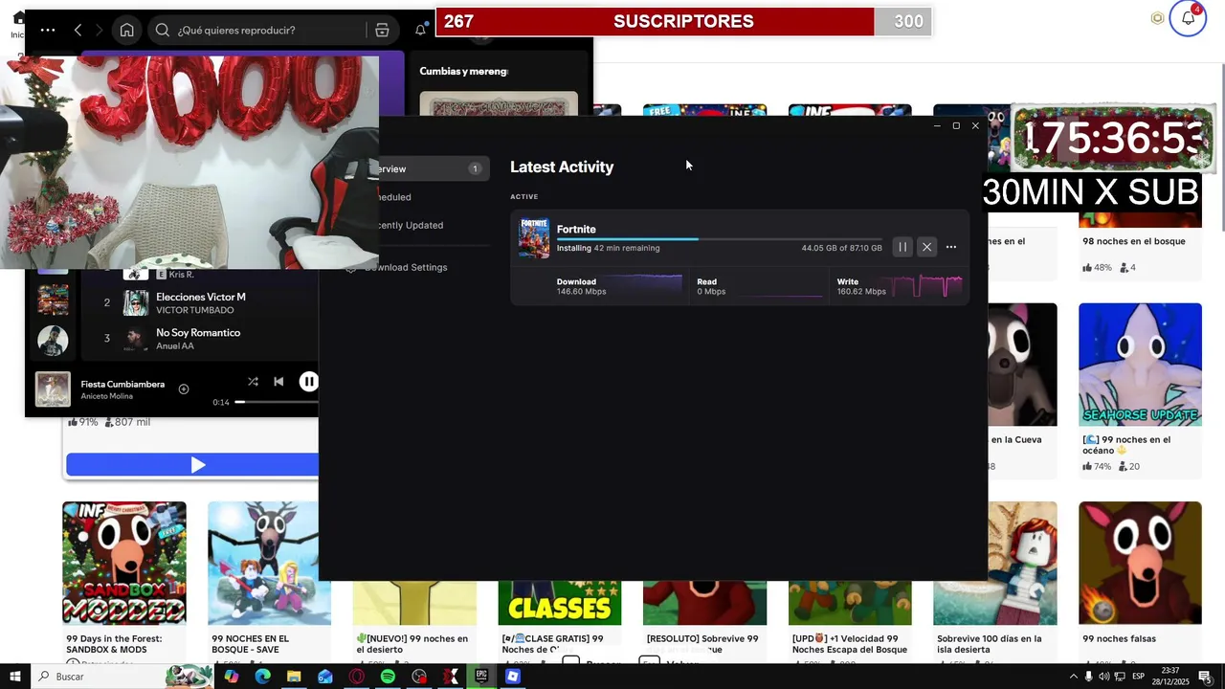Open Roblox Robux icon near notifications
Image resolution: width=1225 pixels, height=689 pixels.
click(x=1157, y=18)
